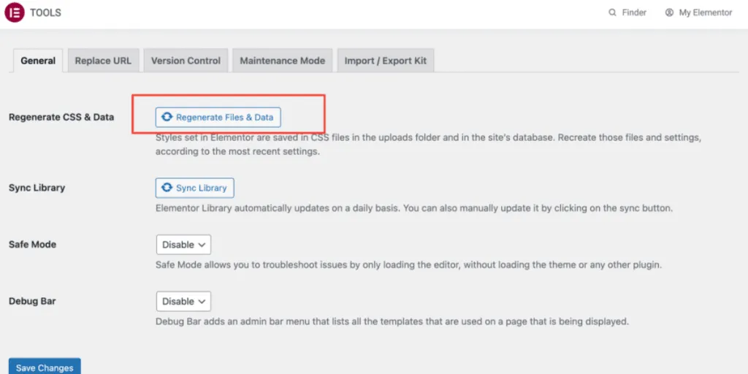This screenshot has width=748, height=374.
Task: Switch to the Replace URL tab
Action: (x=103, y=61)
